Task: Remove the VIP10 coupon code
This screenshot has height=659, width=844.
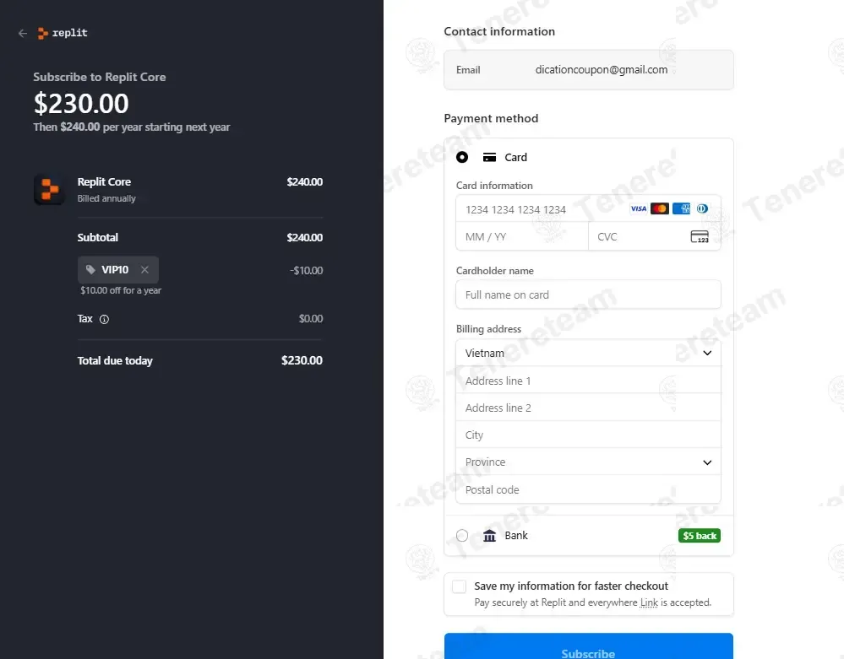Action: [x=144, y=269]
